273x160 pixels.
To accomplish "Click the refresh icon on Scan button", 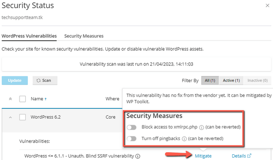I will (38, 80).
